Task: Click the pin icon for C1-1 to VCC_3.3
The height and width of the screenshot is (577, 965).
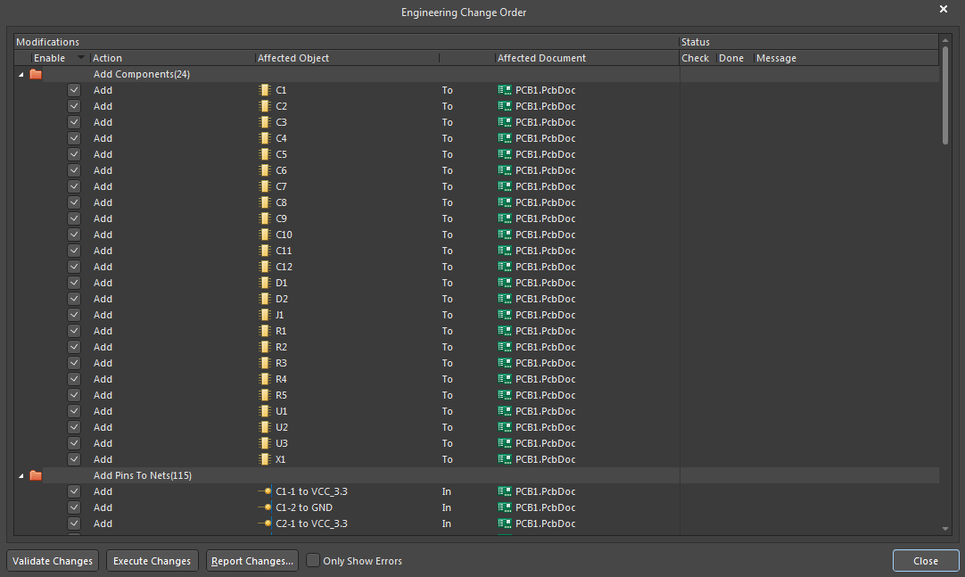Action: pyautogui.click(x=264, y=491)
